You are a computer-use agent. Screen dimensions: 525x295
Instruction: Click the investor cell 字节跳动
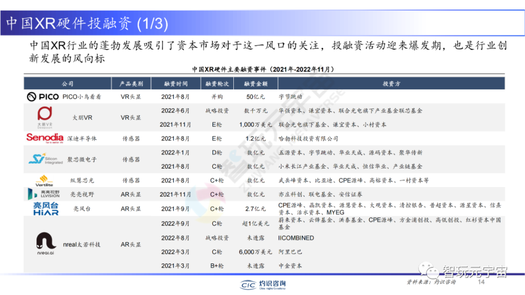coord(290,97)
